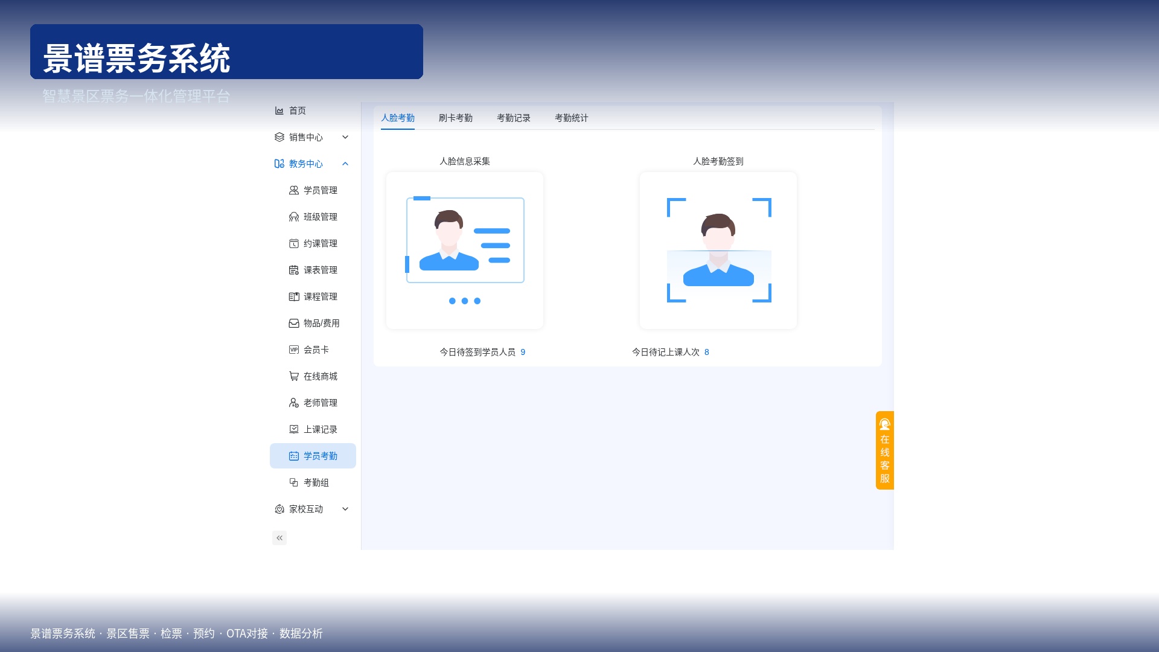
Task: Click the 会员卡 VIP icon
Action: pos(293,350)
